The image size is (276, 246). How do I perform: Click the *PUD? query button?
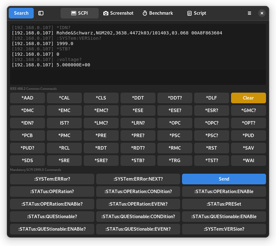[x=27, y=148]
